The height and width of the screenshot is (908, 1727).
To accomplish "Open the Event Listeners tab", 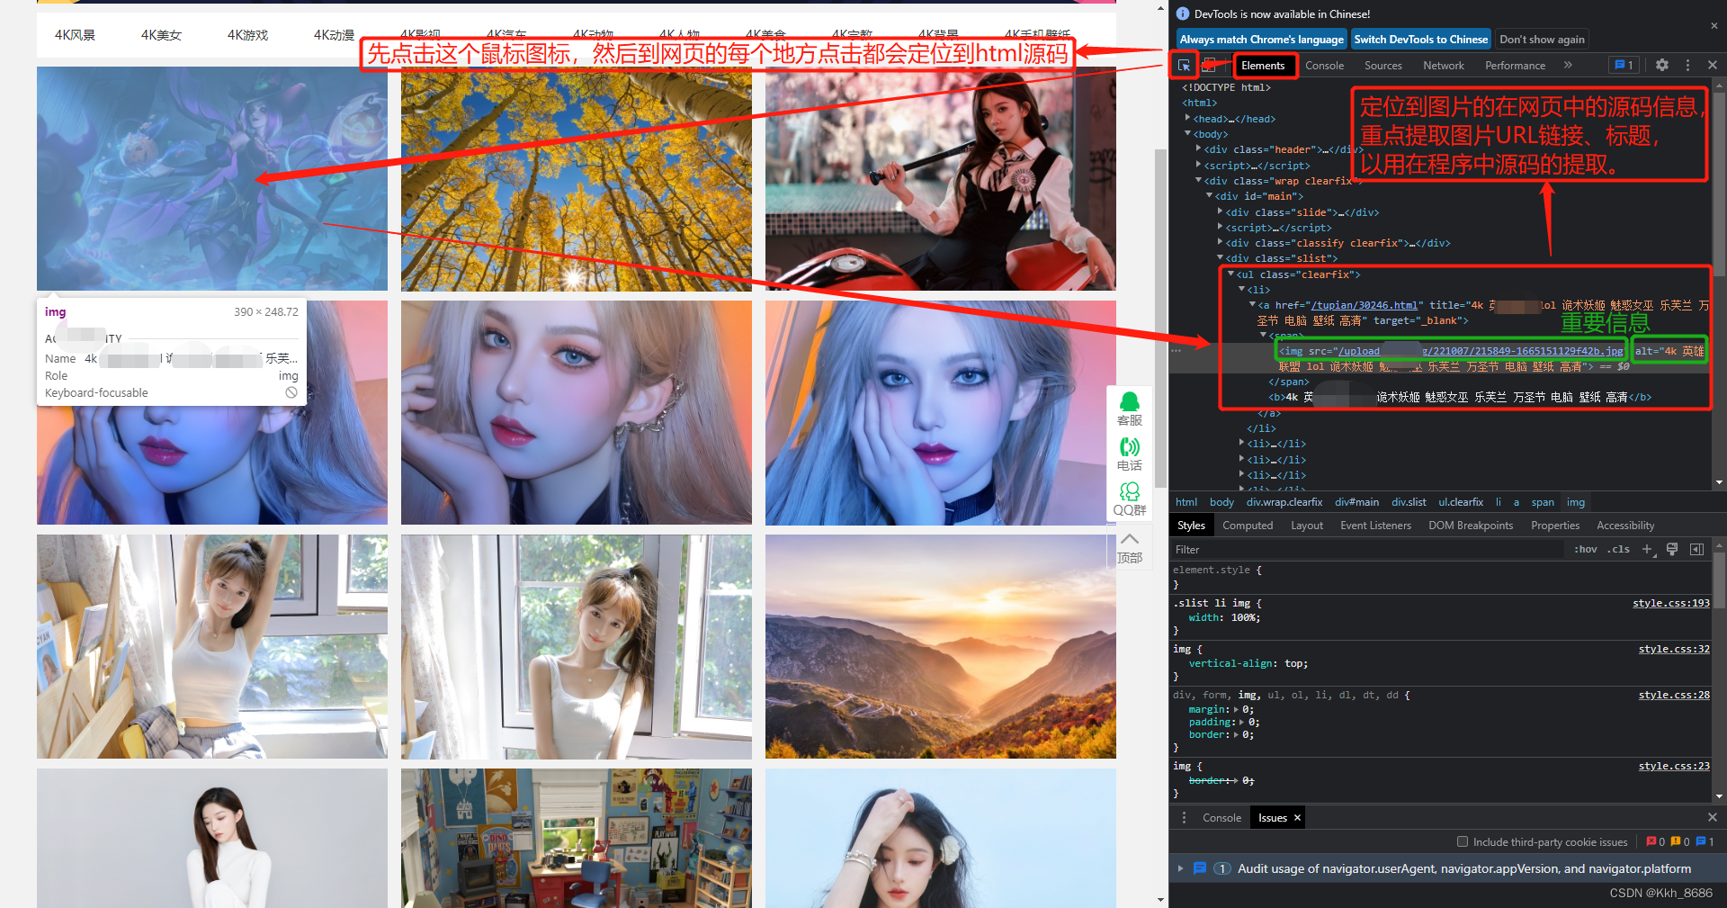I will point(1375,526).
